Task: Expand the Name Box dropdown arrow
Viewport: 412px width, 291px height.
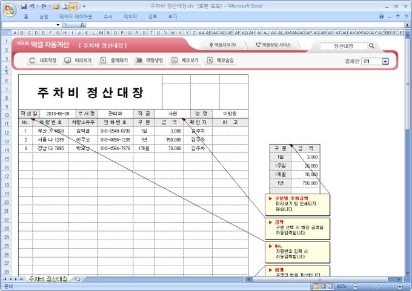Action: tap(58, 25)
